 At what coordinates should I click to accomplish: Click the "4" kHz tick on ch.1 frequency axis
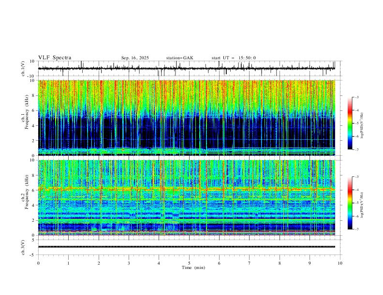pos(34,126)
